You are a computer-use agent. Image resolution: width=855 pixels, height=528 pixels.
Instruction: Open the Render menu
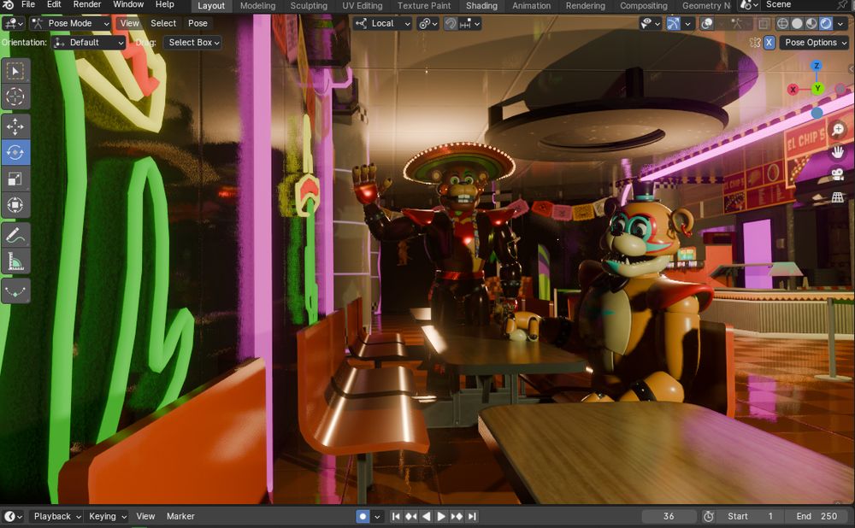click(x=87, y=5)
